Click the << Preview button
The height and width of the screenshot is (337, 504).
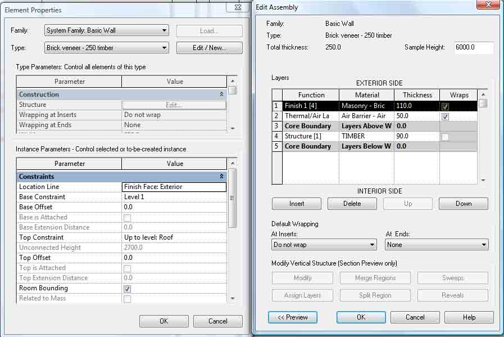coord(293,317)
